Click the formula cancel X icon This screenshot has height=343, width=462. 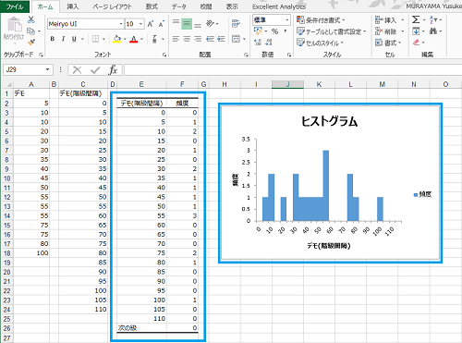[x=77, y=70]
